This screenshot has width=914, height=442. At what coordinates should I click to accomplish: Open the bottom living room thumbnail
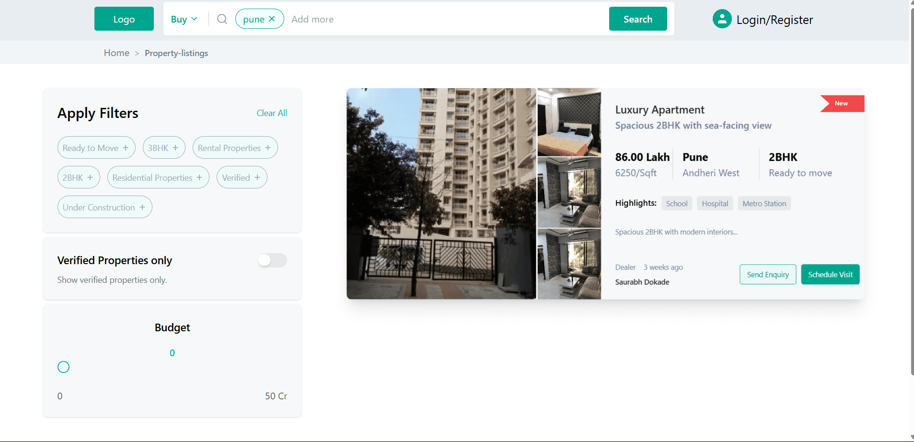(x=569, y=264)
